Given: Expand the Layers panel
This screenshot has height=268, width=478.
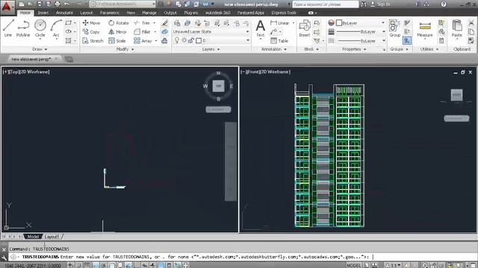Looking at the screenshot, I should pyautogui.click(x=211, y=49).
